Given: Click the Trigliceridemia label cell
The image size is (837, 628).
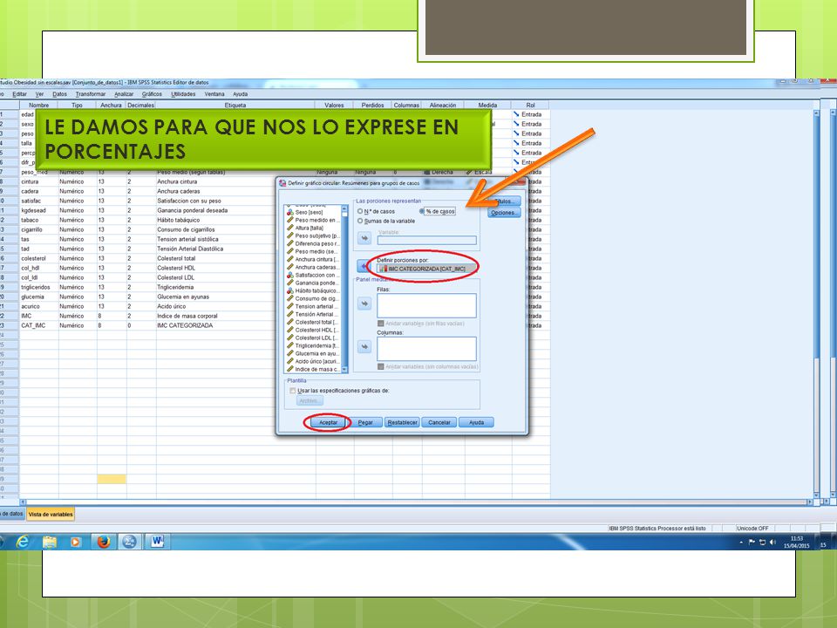Looking at the screenshot, I should [x=235, y=287].
